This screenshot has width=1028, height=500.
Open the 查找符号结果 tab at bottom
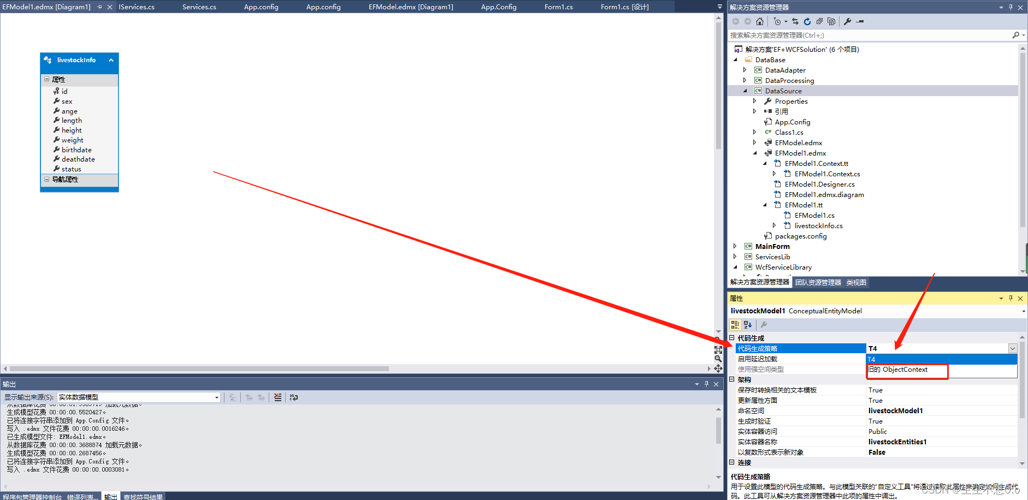[143, 496]
